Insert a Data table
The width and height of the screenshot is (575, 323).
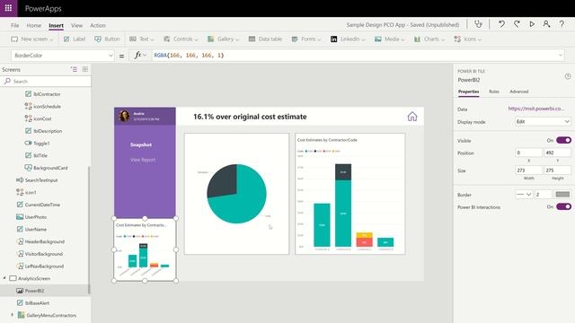tap(265, 39)
